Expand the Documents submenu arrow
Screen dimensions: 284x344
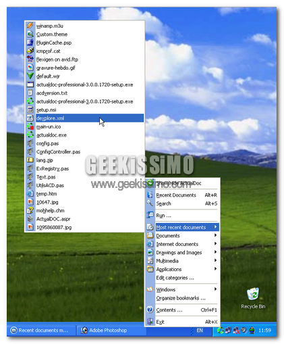[215, 235]
